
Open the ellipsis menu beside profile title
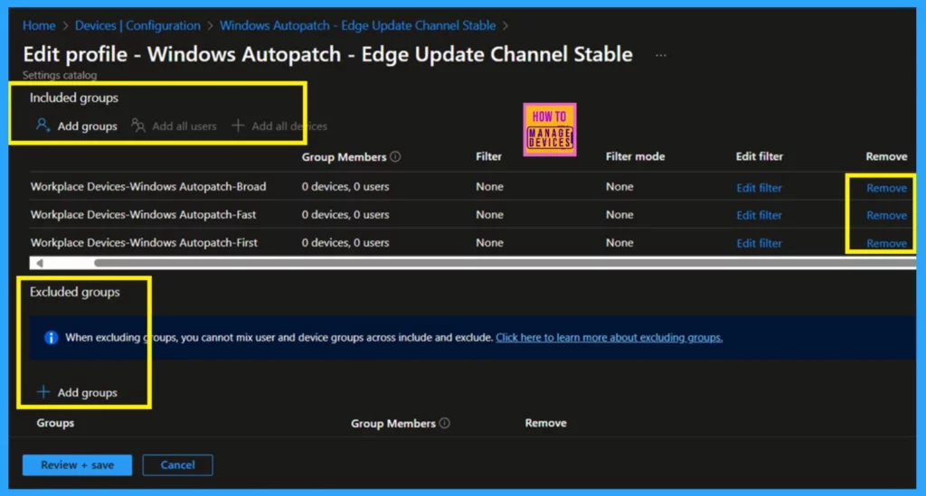[x=661, y=55]
